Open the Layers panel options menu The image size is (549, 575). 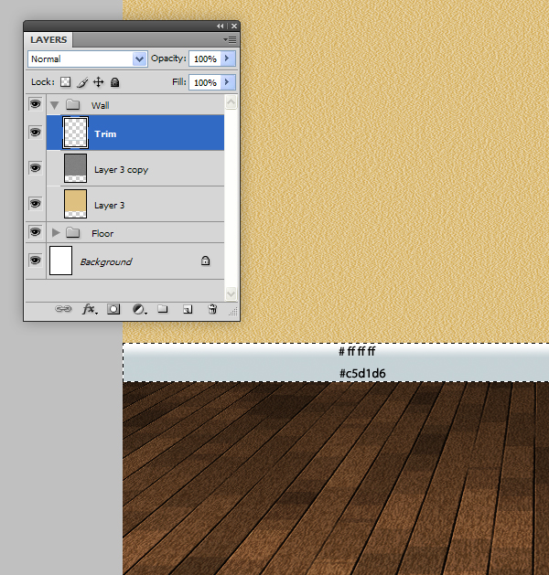pyautogui.click(x=231, y=40)
